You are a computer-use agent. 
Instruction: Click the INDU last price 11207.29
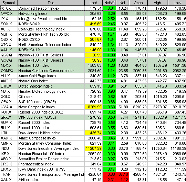(x=93, y=148)
